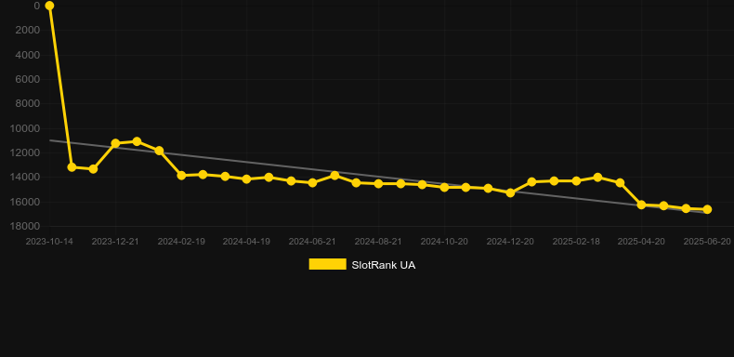Image resolution: width=734 pixels, height=357 pixels.
Task: Click the data point above 2024-04-19
Action: [x=247, y=179]
